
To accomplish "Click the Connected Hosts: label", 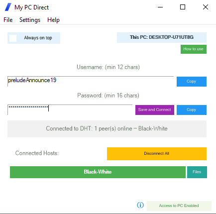I will click(37, 153).
